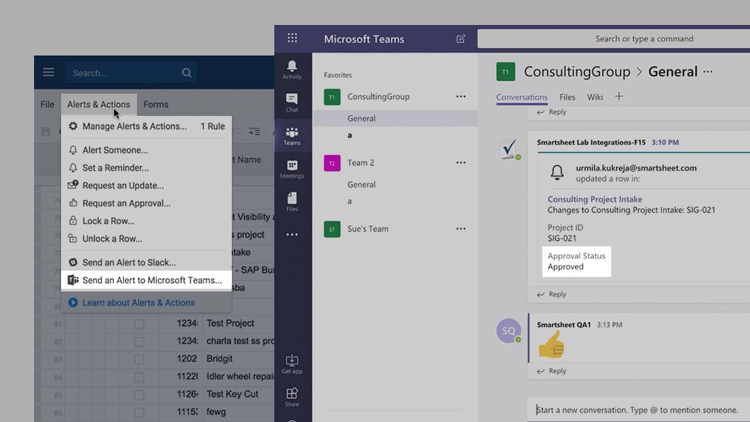The height and width of the screenshot is (422, 750).
Task: Choose Set a Reminder
Action: (x=147, y=168)
